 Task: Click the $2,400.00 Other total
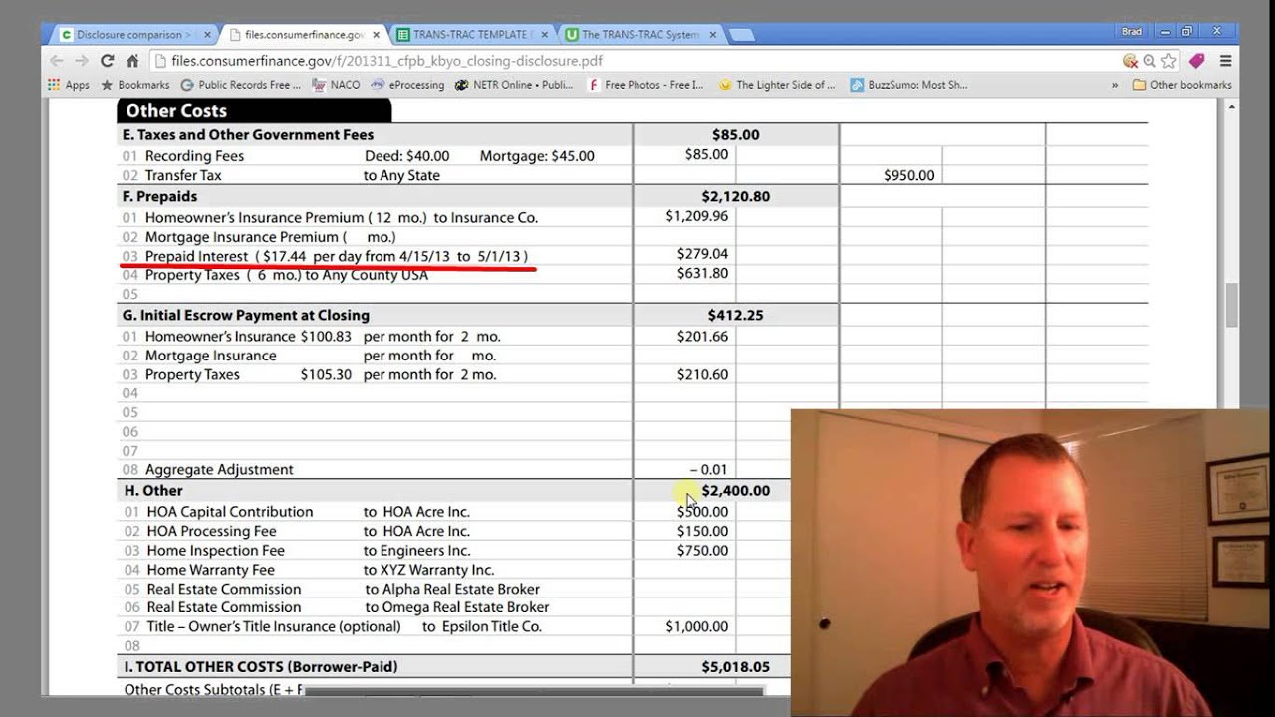(735, 491)
